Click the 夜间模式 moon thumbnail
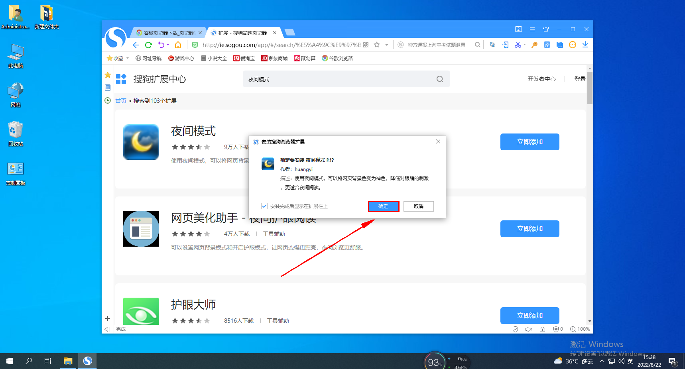 pos(141,142)
